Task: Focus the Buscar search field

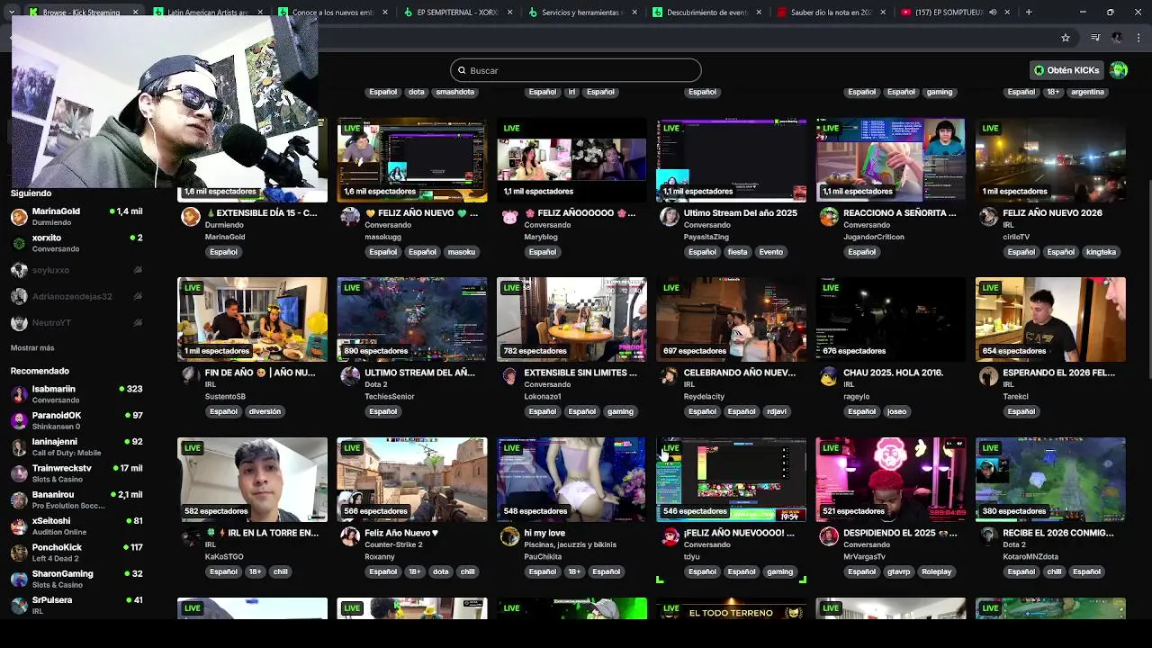Action: (x=576, y=70)
